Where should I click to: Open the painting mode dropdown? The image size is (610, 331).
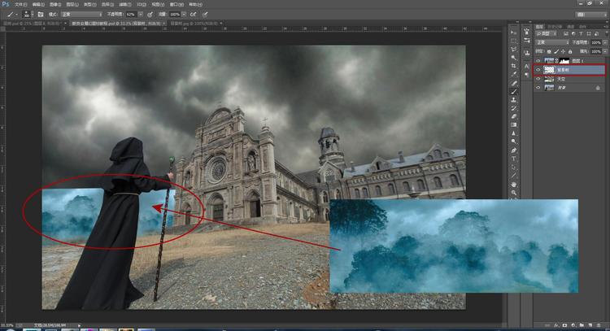point(81,15)
